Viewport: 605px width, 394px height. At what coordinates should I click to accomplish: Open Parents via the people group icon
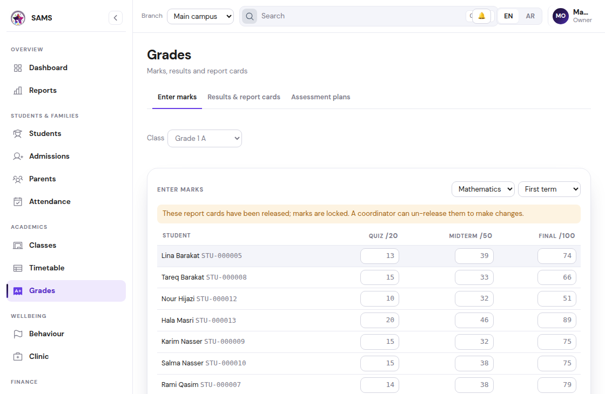coord(18,179)
